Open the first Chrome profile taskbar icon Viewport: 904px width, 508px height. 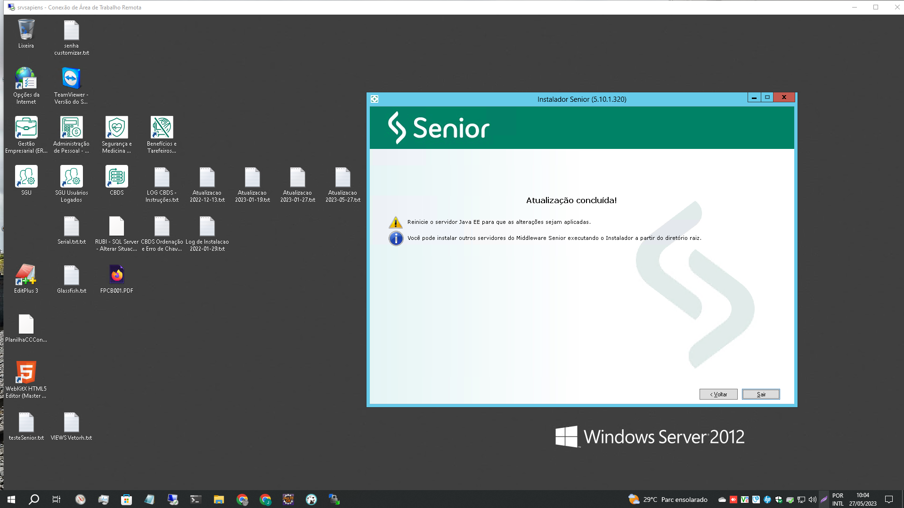click(x=242, y=500)
